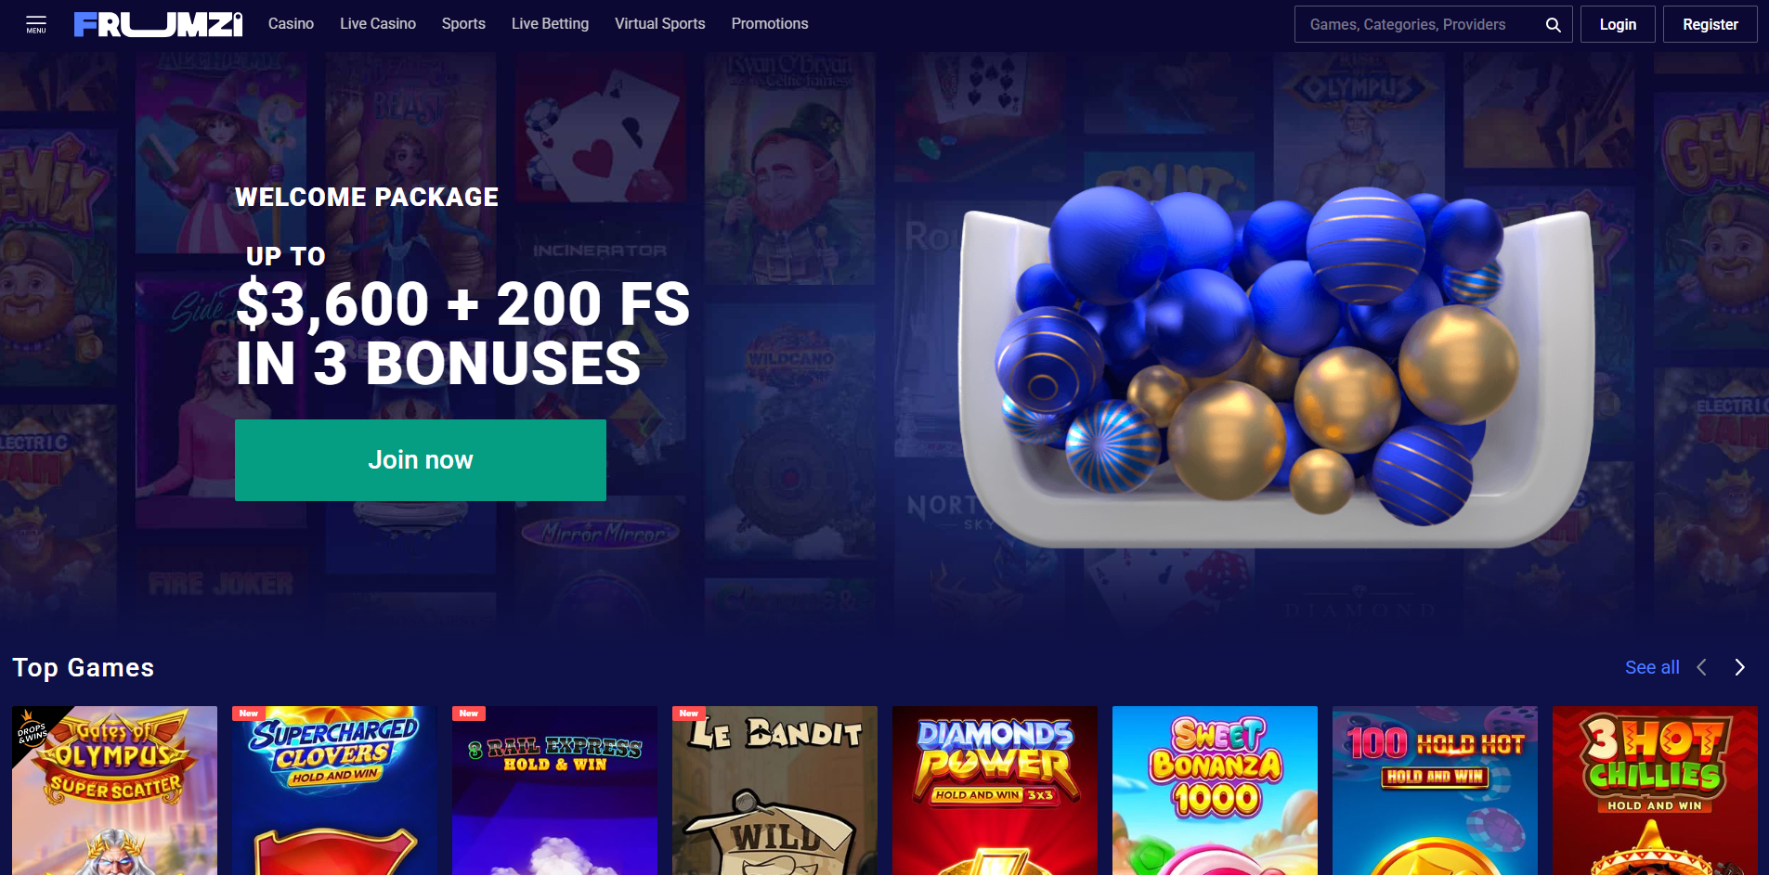Open Gates of Olympus Super Scatter game

click(x=114, y=791)
